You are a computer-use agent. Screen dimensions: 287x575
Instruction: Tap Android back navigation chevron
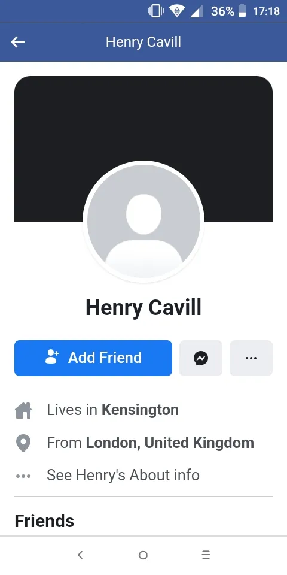tap(80, 555)
